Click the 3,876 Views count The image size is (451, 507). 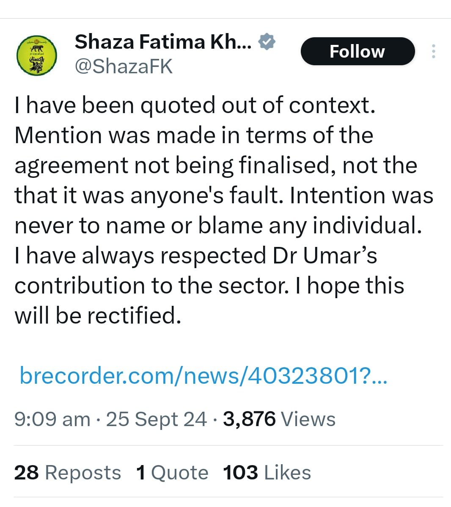pyautogui.click(x=279, y=419)
